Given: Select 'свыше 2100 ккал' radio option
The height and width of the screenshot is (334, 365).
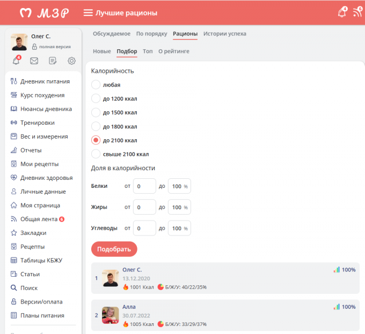Looking at the screenshot, I should 96,154.
